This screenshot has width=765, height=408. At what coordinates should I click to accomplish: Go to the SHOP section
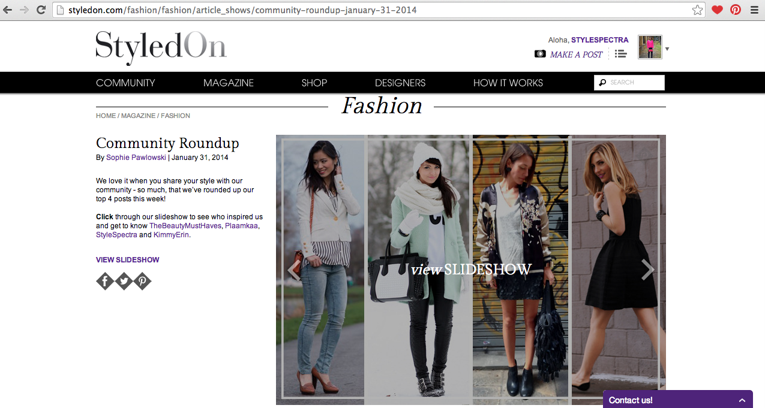(314, 83)
